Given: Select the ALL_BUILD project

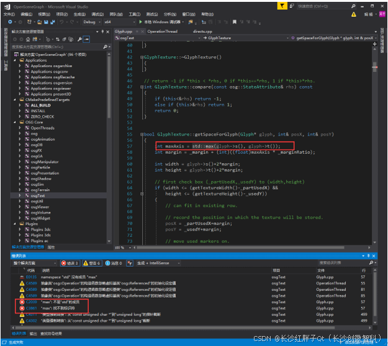Looking at the screenshot, I should pyautogui.click(x=40, y=105).
